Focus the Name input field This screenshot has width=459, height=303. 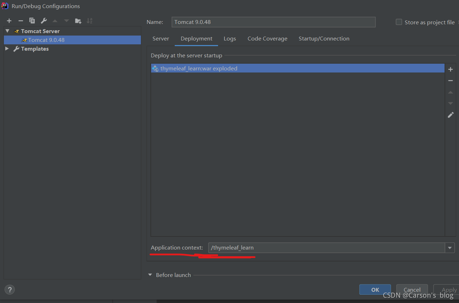(x=273, y=22)
